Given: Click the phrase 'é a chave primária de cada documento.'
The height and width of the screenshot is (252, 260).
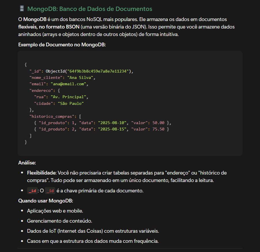Looking at the screenshot, I should (x=100, y=191).
